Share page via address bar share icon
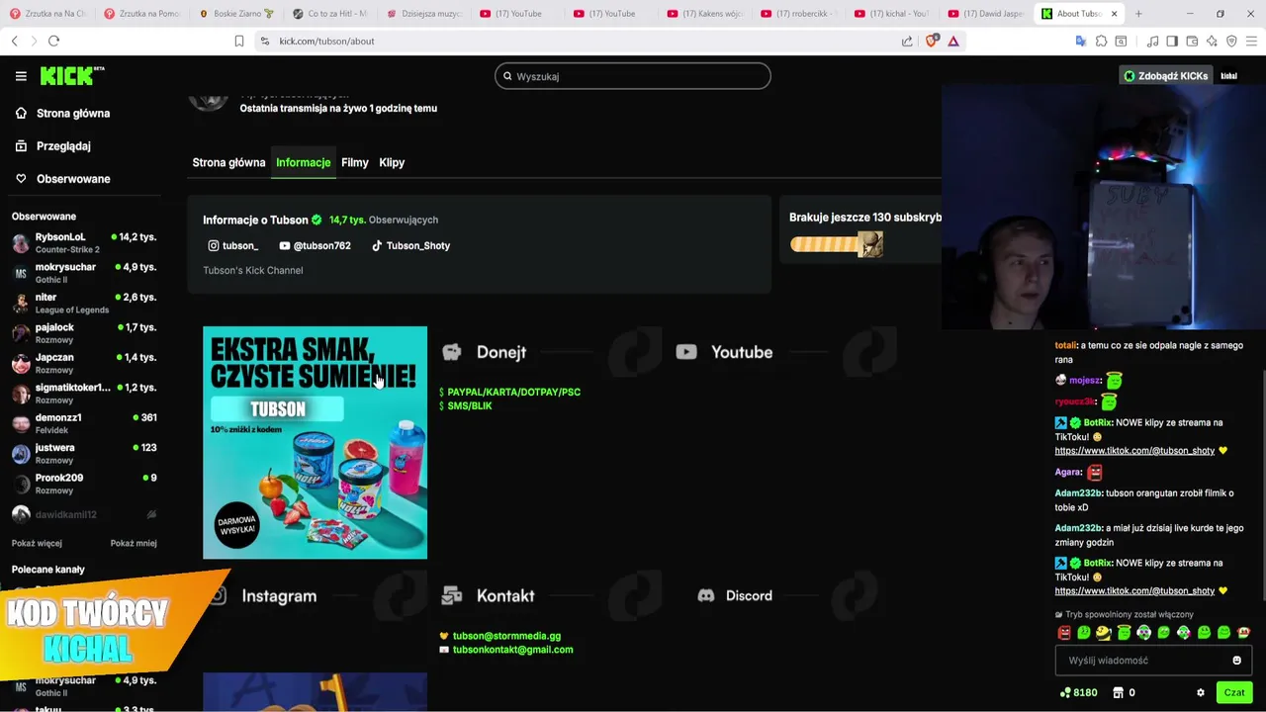 [x=907, y=41]
